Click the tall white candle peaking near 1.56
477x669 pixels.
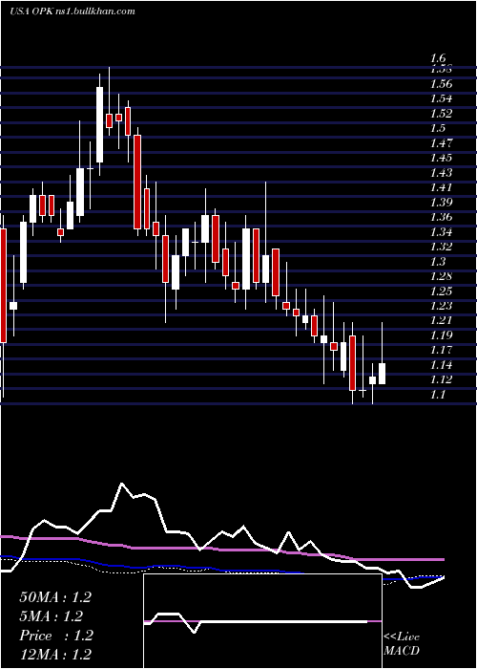pyautogui.click(x=99, y=124)
